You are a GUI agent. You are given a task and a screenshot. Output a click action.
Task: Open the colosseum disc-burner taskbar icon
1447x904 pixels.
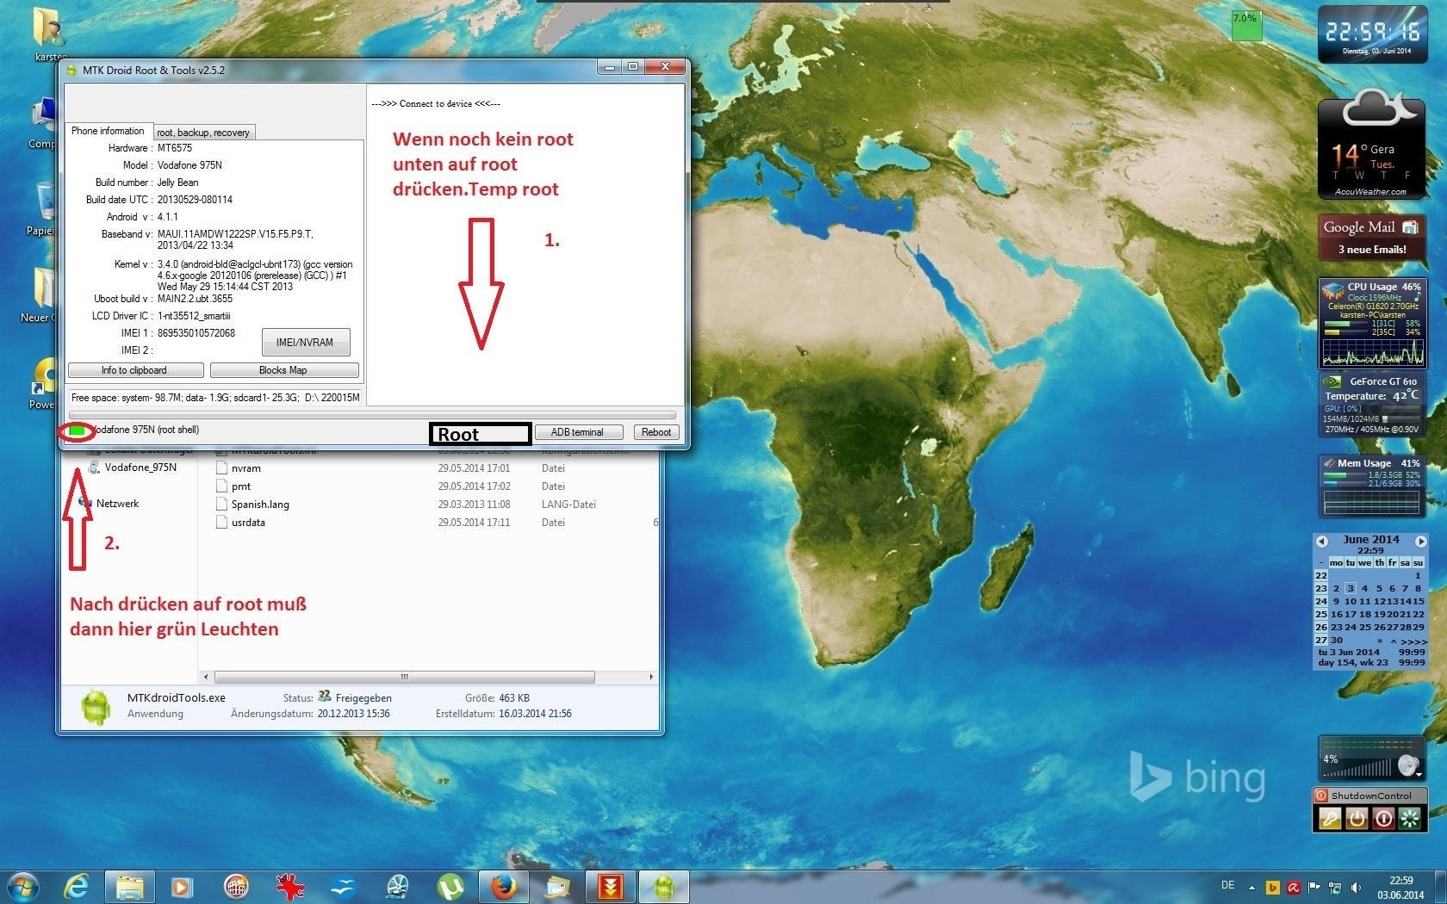pyautogui.click(x=236, y=886)
